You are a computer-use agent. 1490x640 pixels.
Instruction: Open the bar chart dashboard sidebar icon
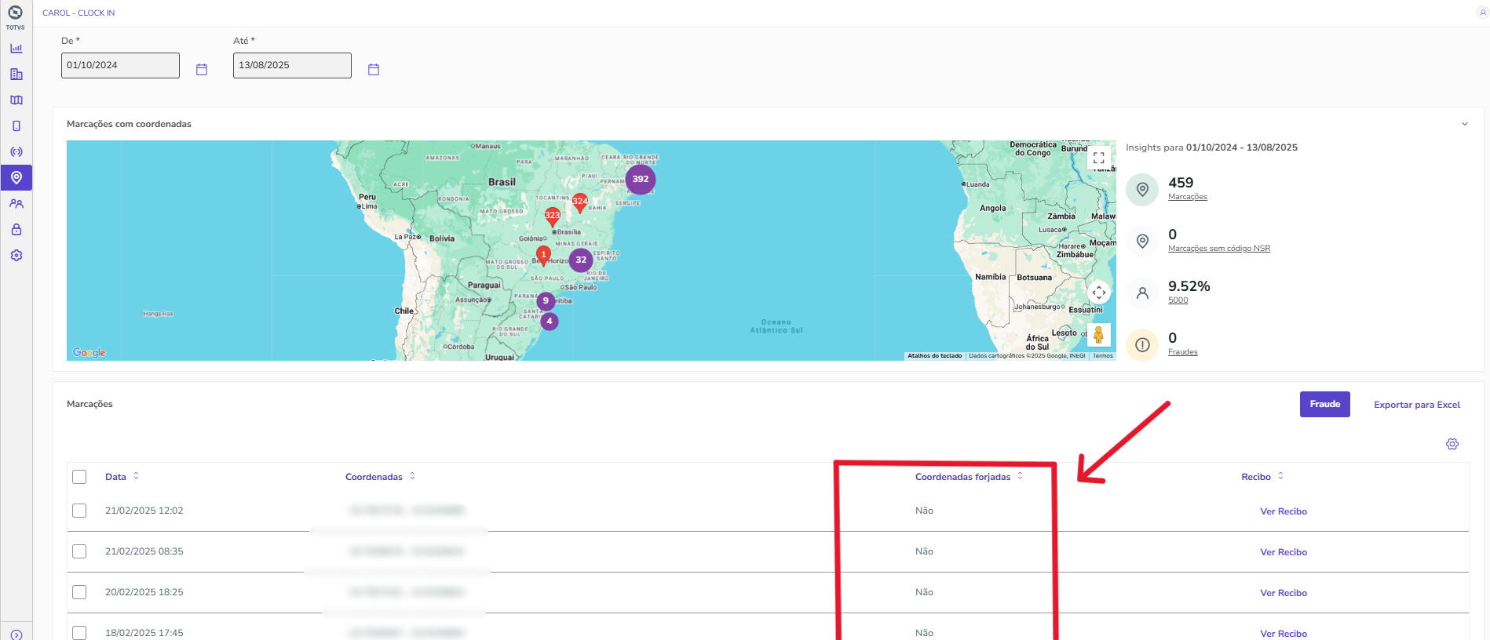pos(16,49)
